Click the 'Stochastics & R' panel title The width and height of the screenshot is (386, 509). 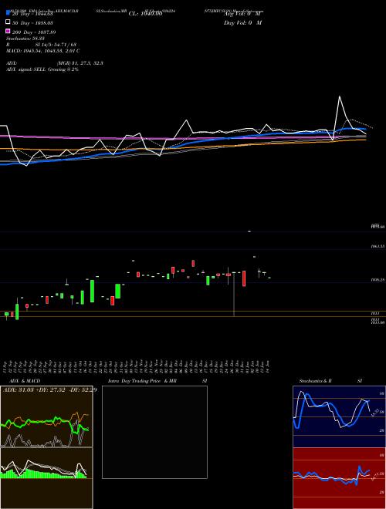click(x=315, y=381)
